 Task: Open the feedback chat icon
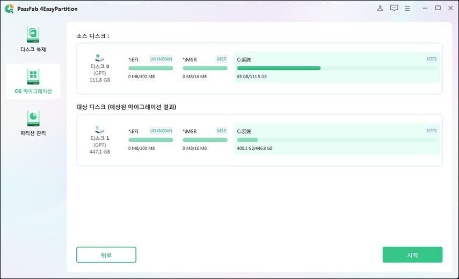click(394, 8)
